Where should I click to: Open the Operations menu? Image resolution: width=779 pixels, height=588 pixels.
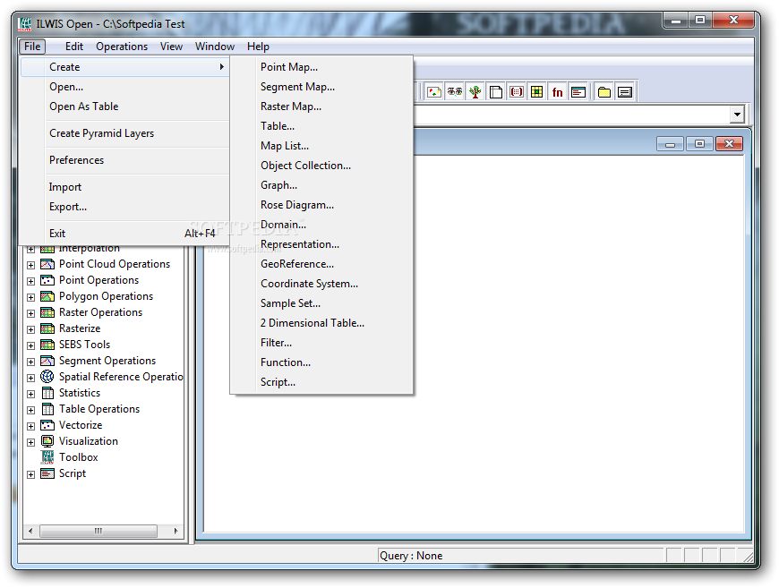pos(122,47)
